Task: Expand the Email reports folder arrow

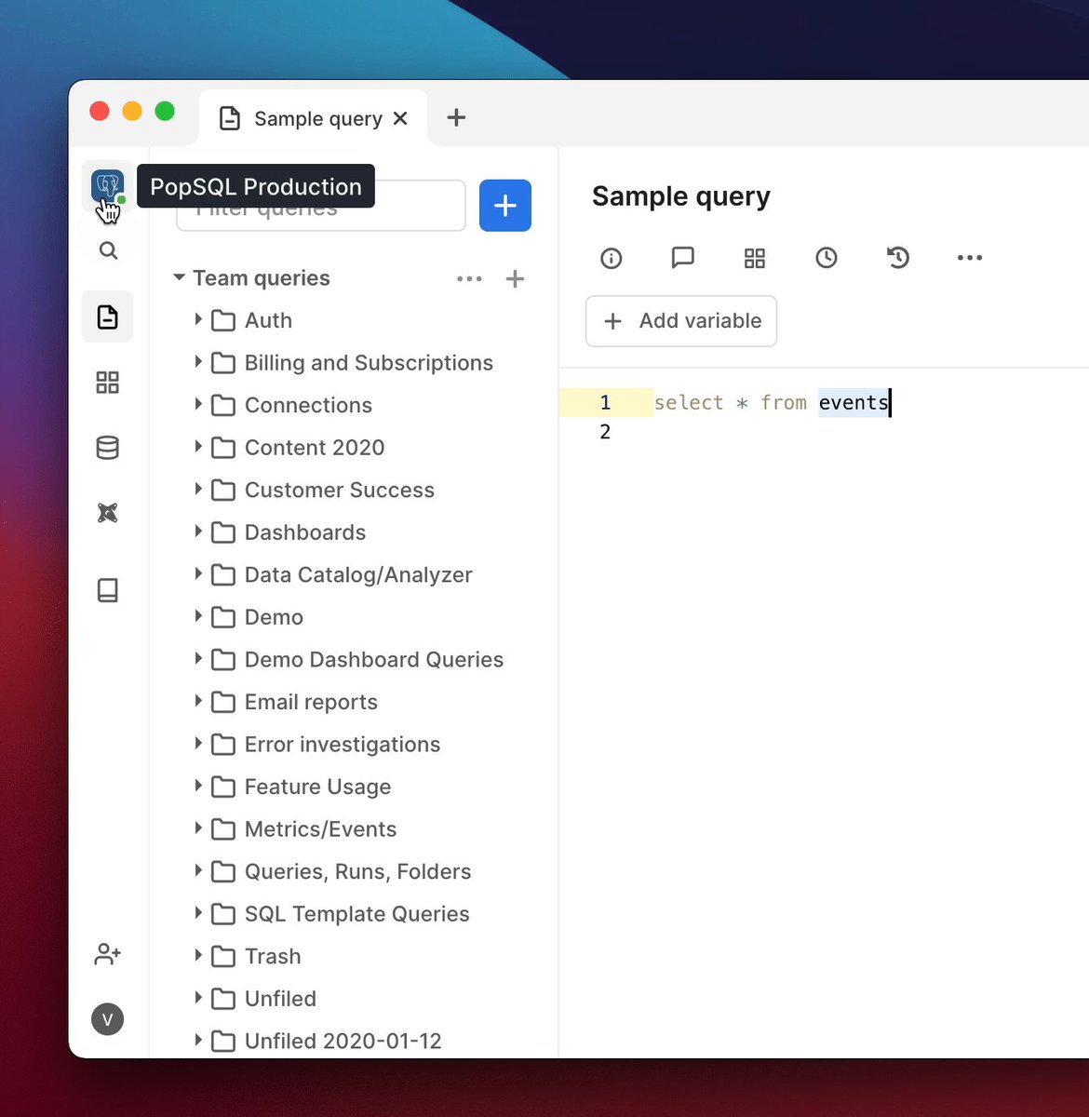Action: pyautogui.click(x=198, y=701)
